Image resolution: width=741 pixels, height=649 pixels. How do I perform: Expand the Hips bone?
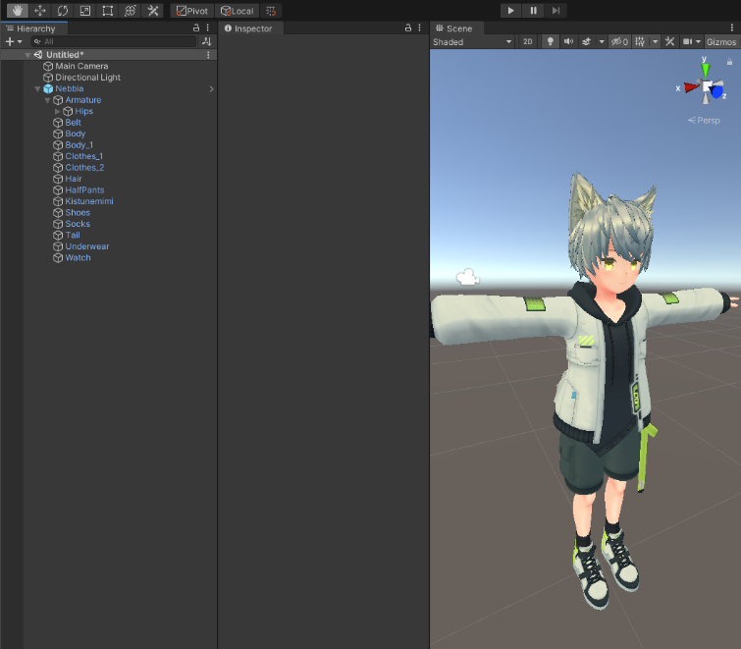(x=57, y=112)
